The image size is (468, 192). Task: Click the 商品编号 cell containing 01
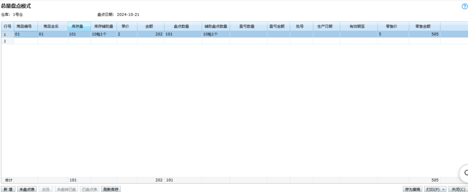tap(25, 34)
